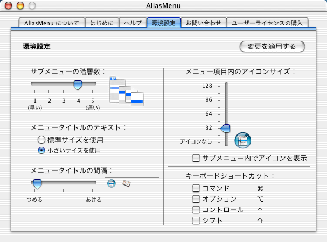Minimize the AliasMenu window with the yellow button

tap(20, 5)
